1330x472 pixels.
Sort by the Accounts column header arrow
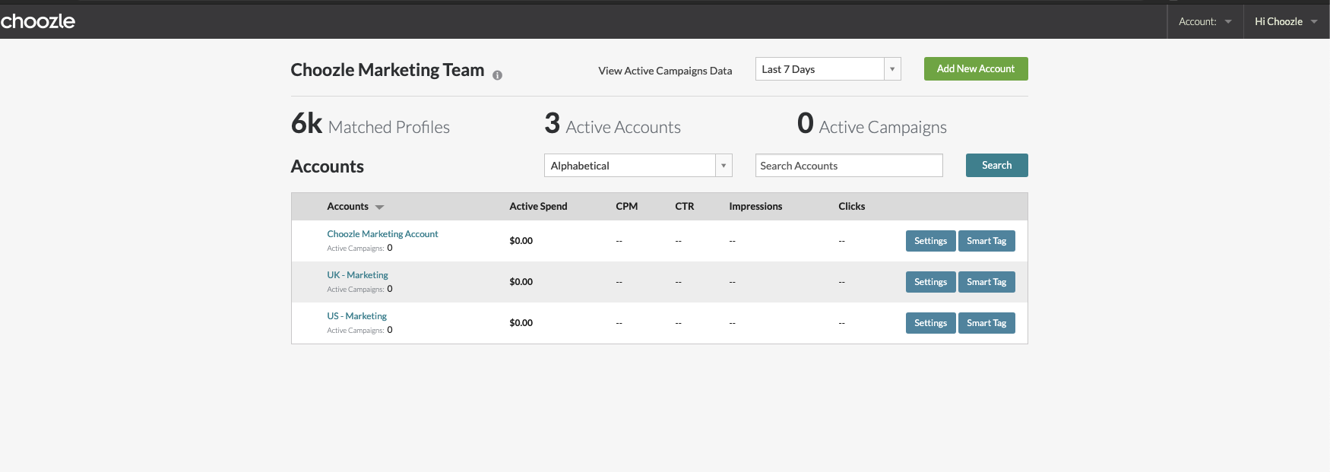tap(379, 207)
